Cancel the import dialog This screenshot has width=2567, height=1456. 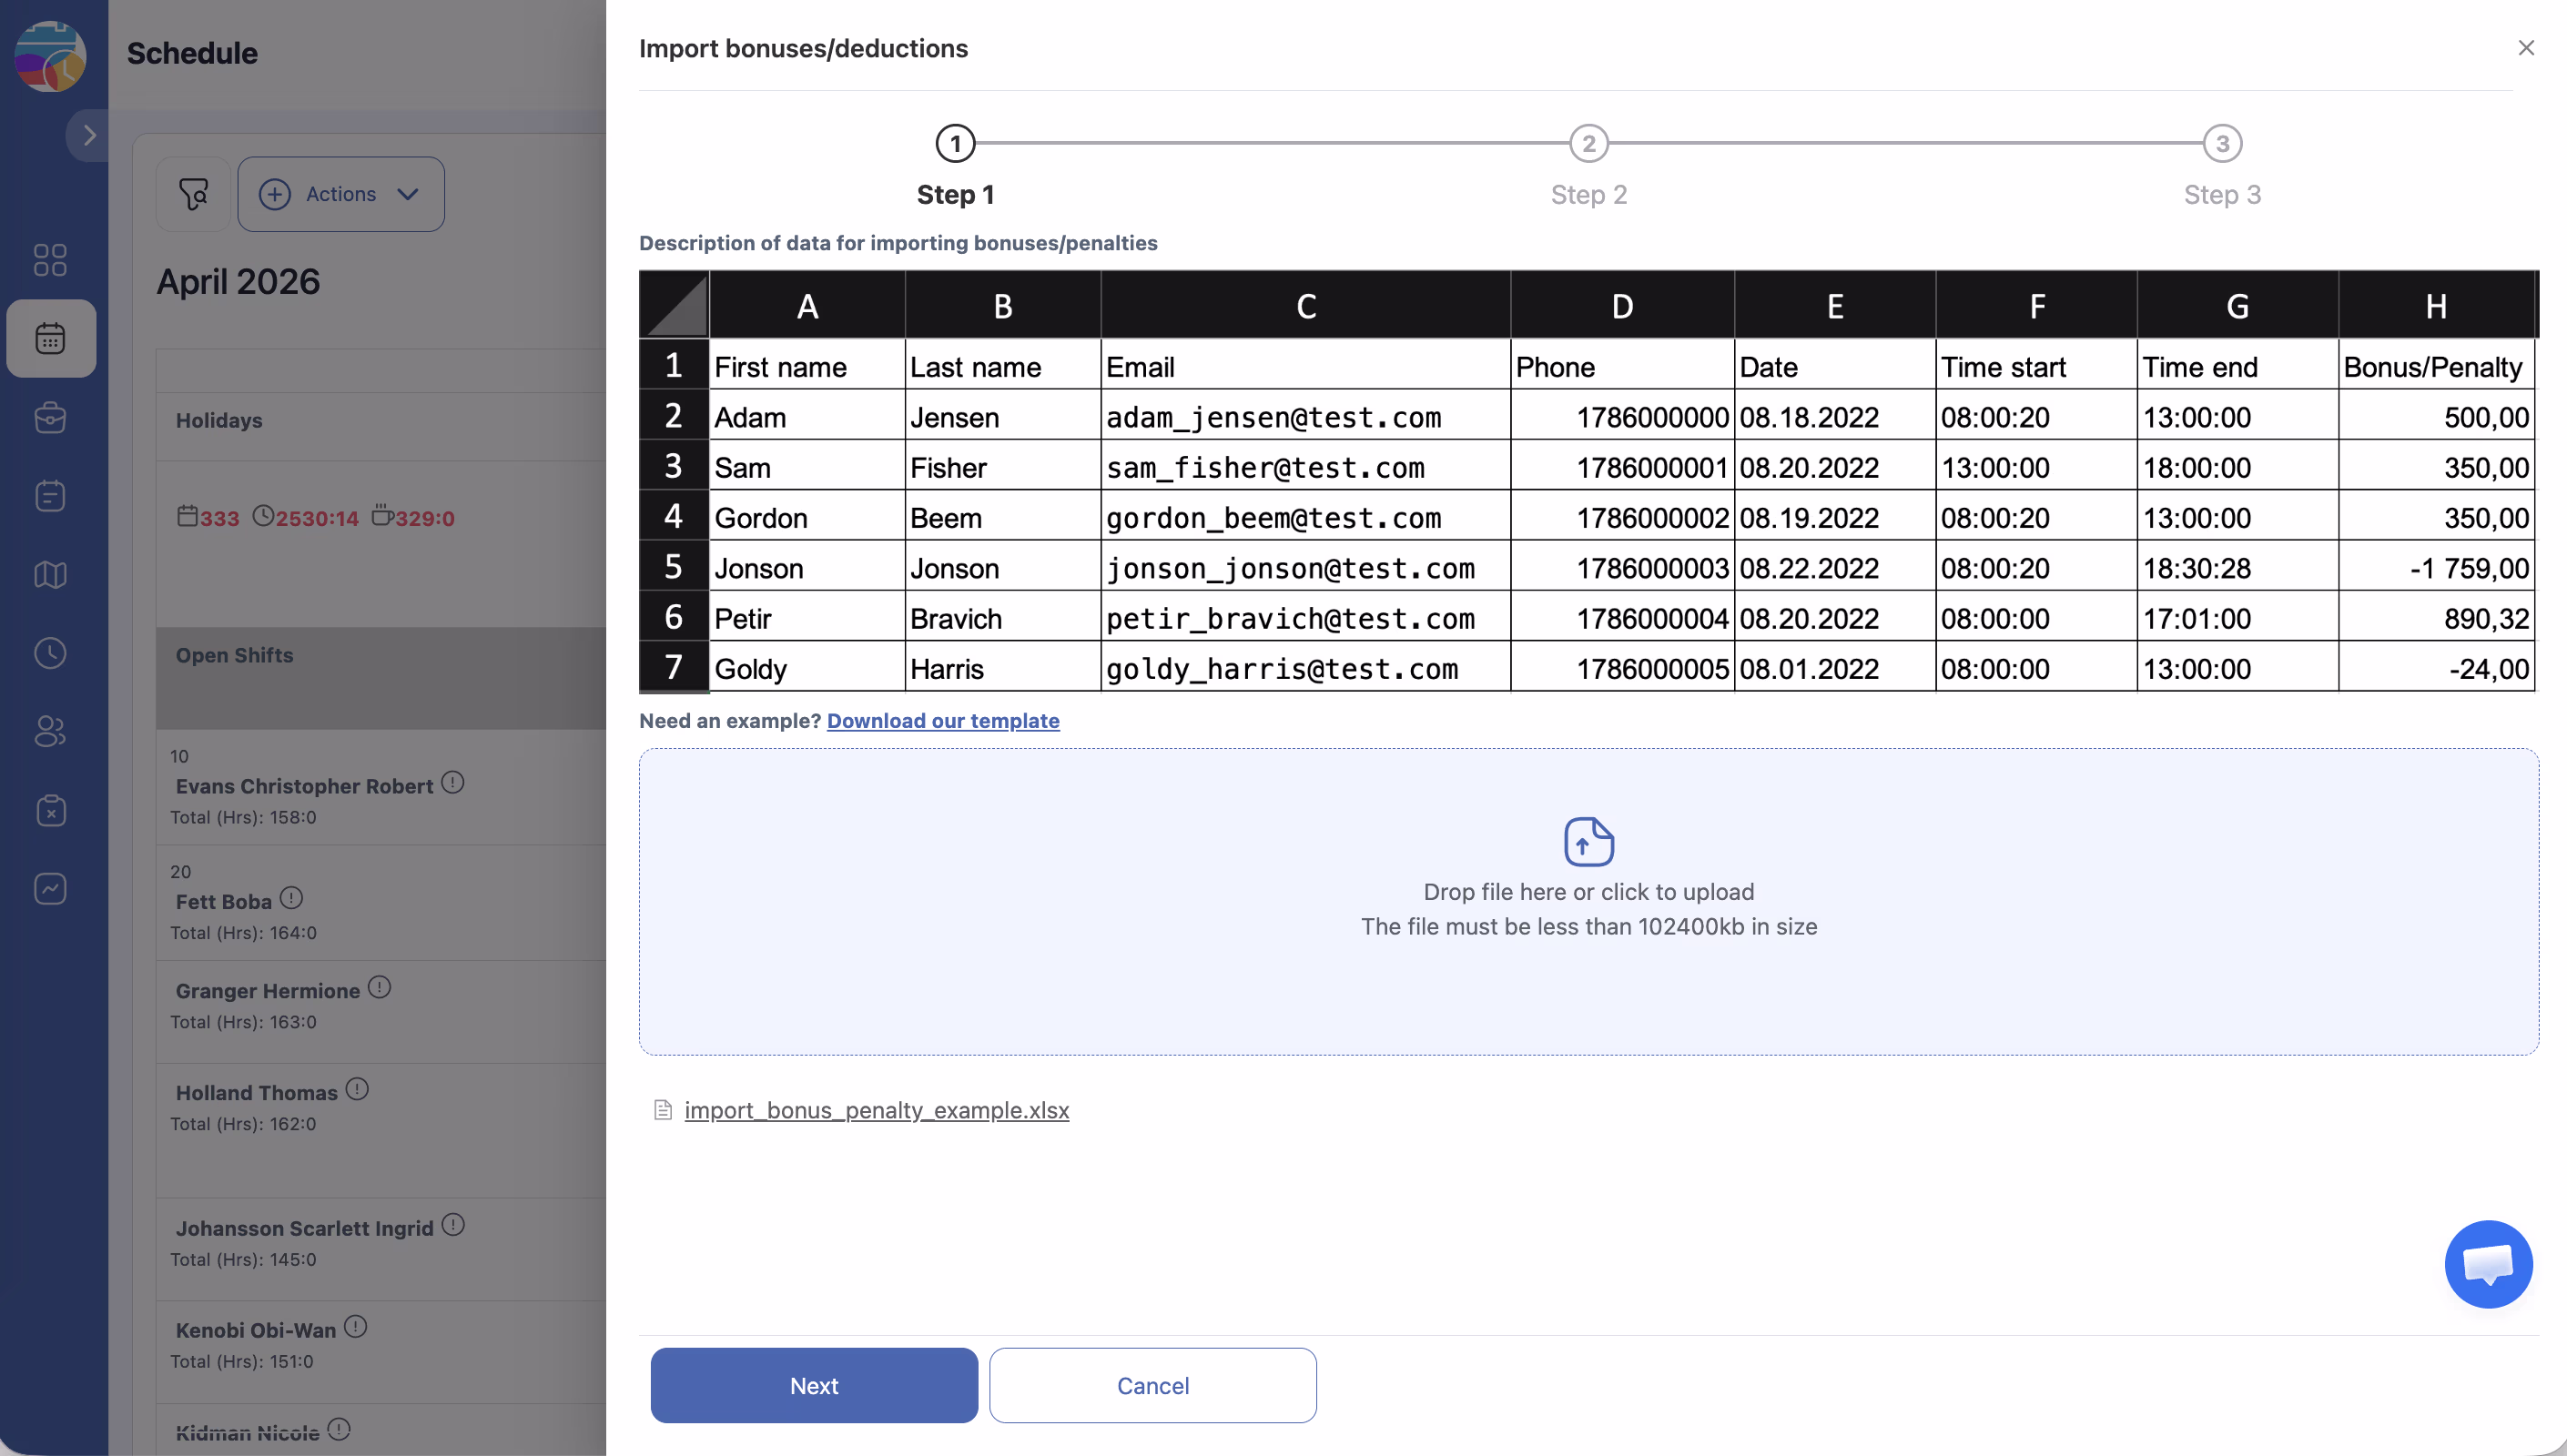(1152, 1385)
